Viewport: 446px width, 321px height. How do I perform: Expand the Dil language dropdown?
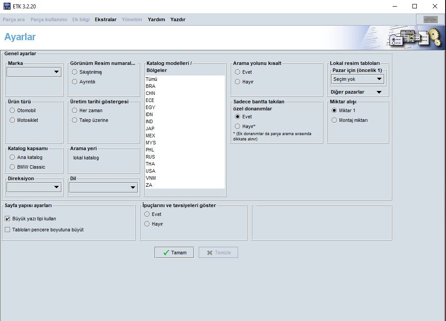point(103,187)
